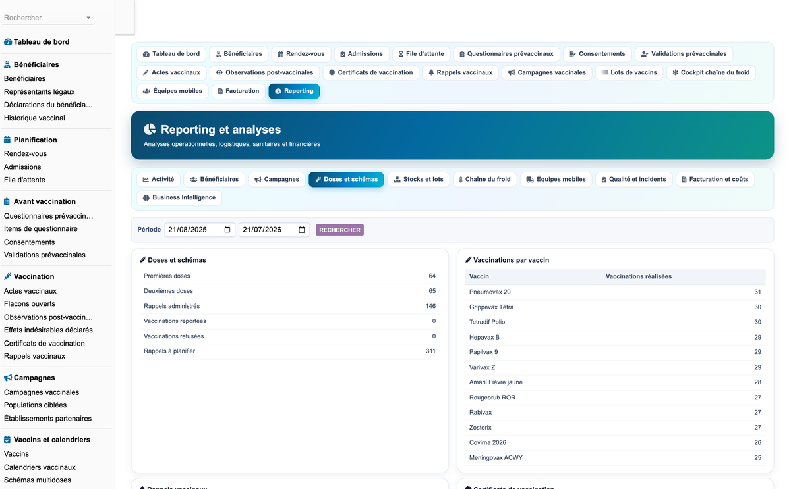This screenshot has width=791, height=489.
Task: Open the Rechercher dropdown arrow in sidebar
Action: pyautogui.click(x=88, y=18)
